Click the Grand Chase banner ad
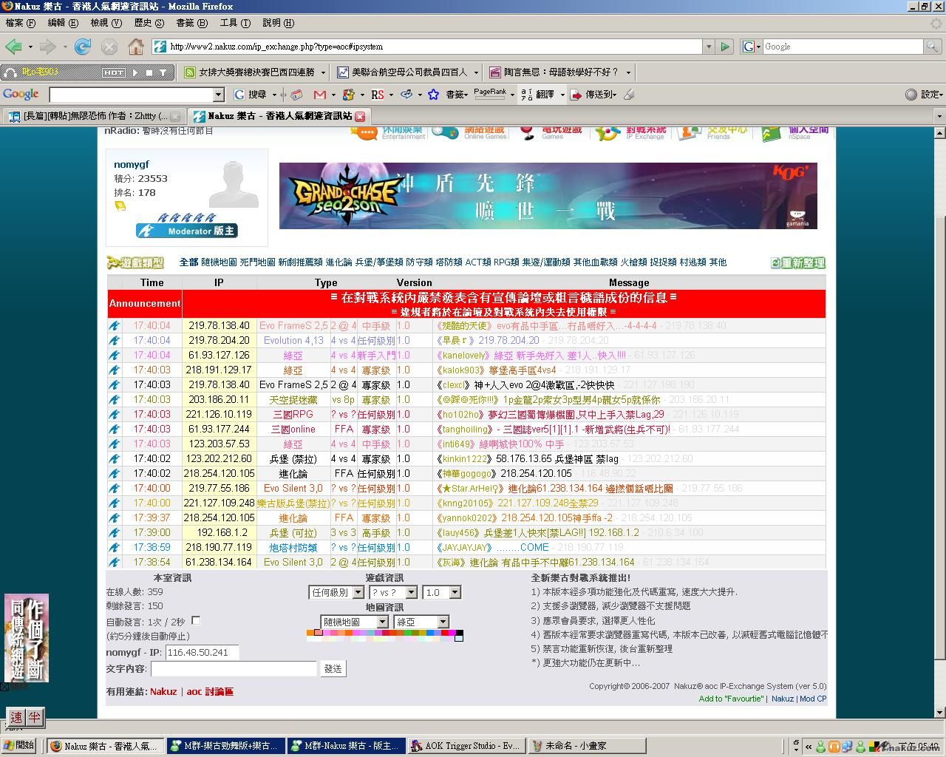946x757 pixels. tap(548, 196)
